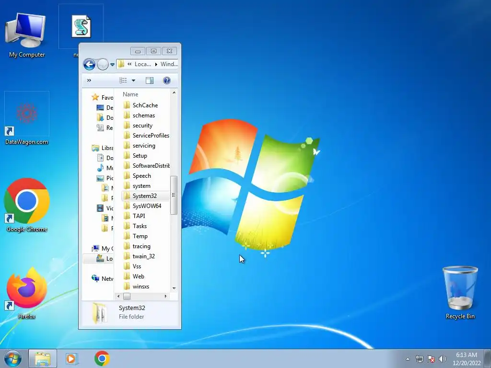Select the SchCache folder

click(x=145, y=105)
